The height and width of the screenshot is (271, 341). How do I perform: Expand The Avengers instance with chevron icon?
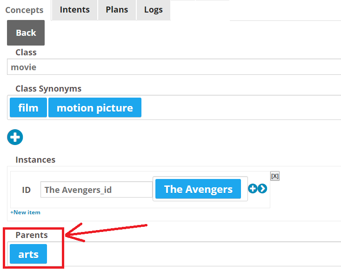click(x=262, y=188)
